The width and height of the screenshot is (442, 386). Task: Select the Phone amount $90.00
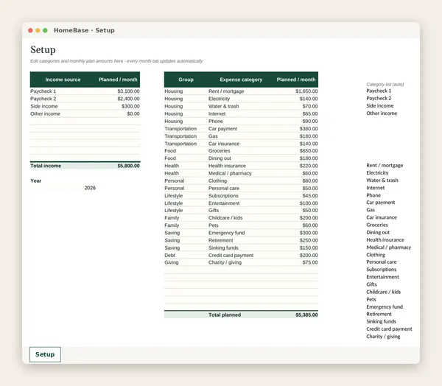click(x=310, y=121)
